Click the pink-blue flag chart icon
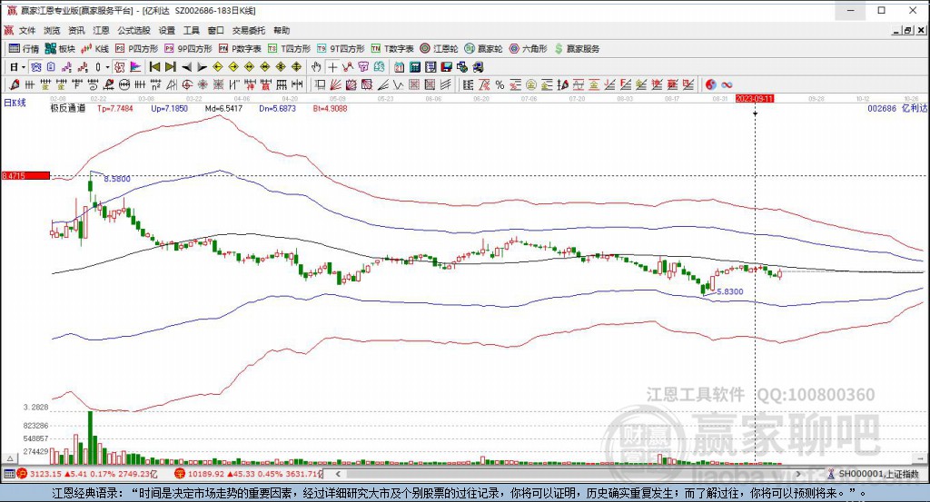930x502 pixels. click(135, 67)
